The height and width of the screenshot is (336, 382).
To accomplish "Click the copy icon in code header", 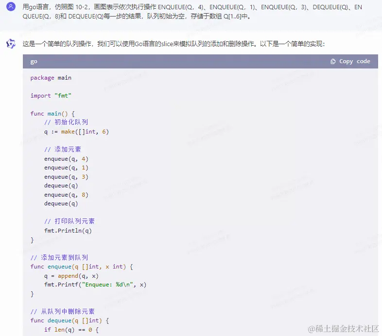I will [x=333, y=61].
